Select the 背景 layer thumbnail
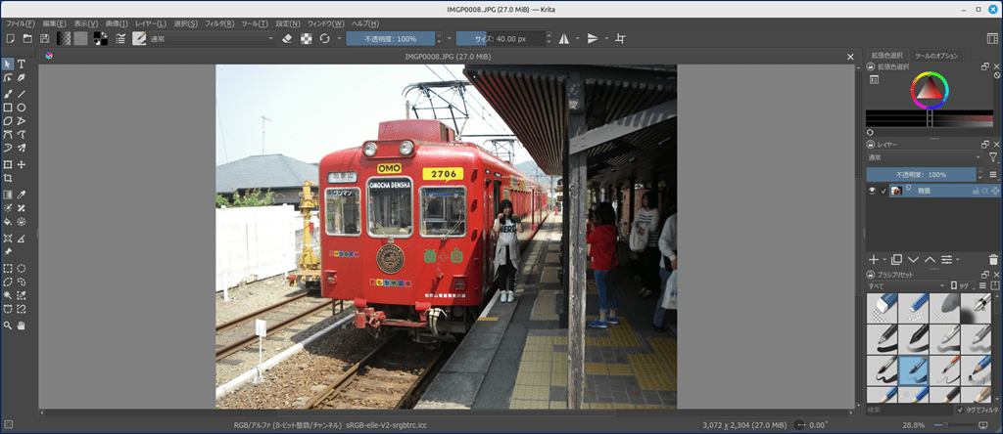 click(896, 191)
